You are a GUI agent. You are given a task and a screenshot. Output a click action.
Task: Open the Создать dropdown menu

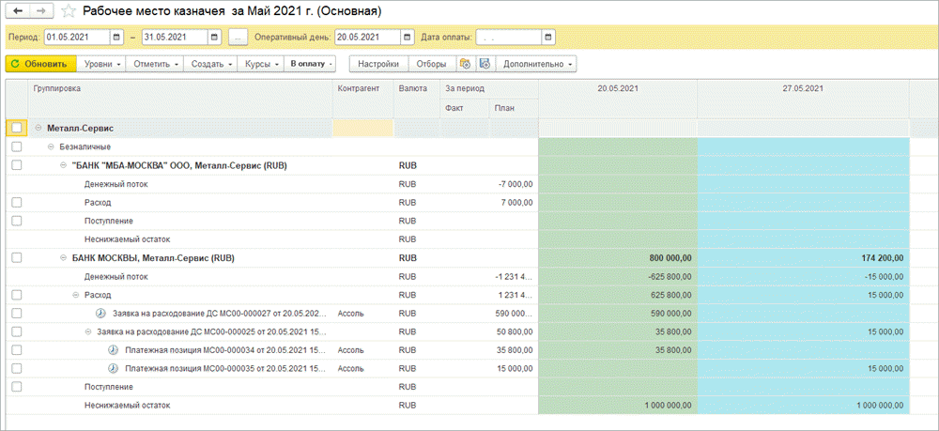pyautogui.click(x=212, y=64)
